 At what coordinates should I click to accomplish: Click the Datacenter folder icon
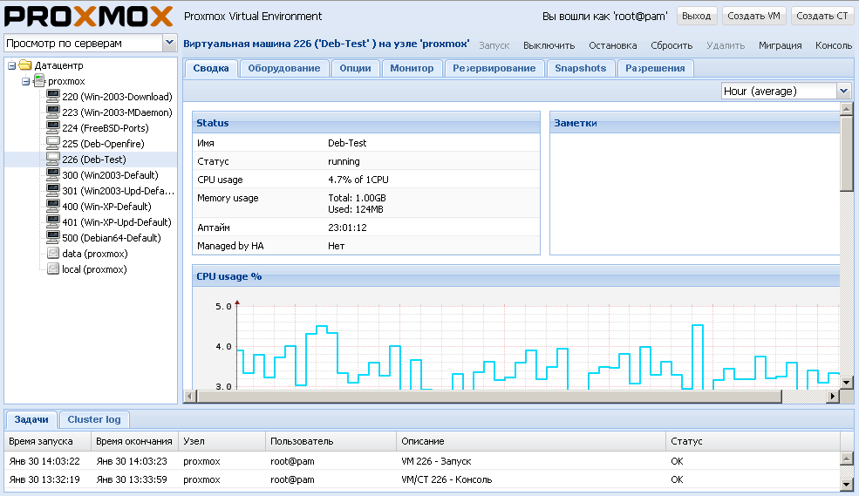(25, 65)
